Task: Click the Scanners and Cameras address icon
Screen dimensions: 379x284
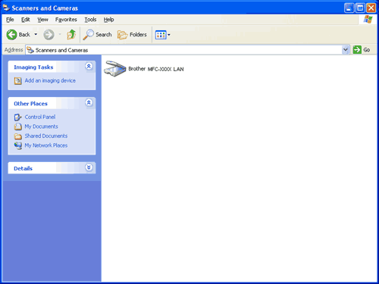Action: (x=30, y=50)
